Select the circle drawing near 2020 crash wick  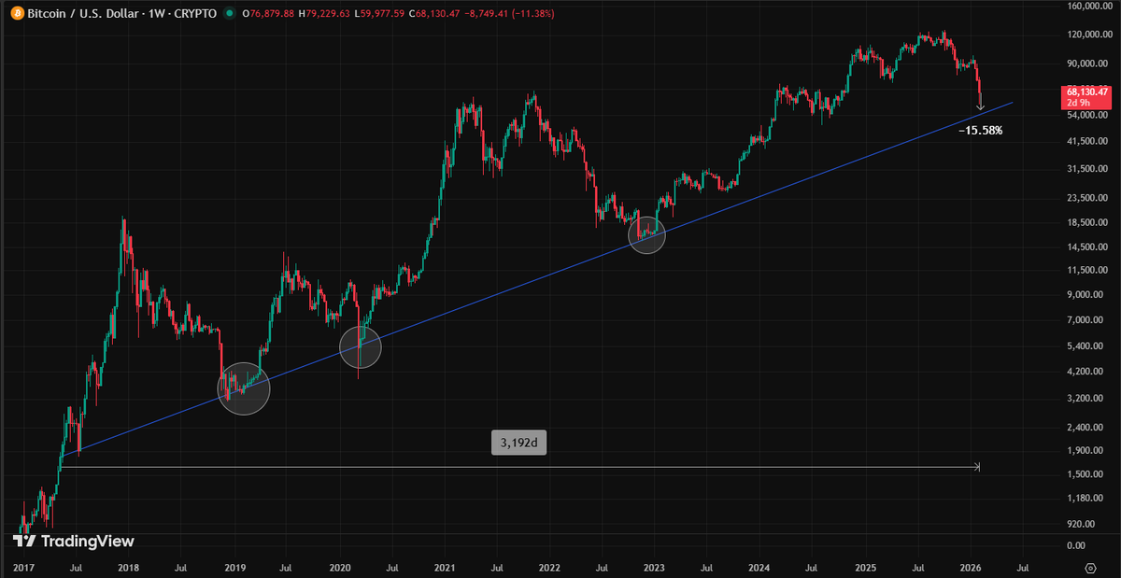pos(361,346)
